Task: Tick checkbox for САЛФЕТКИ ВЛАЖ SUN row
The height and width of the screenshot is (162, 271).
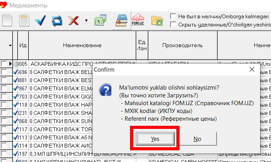Action: click(4, 121)
